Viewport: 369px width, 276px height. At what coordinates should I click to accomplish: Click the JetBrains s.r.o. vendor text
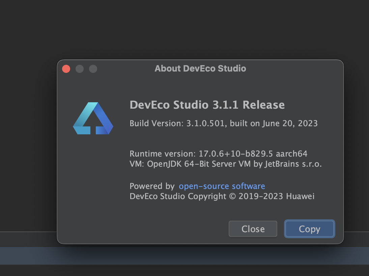[x=293, y=164]
